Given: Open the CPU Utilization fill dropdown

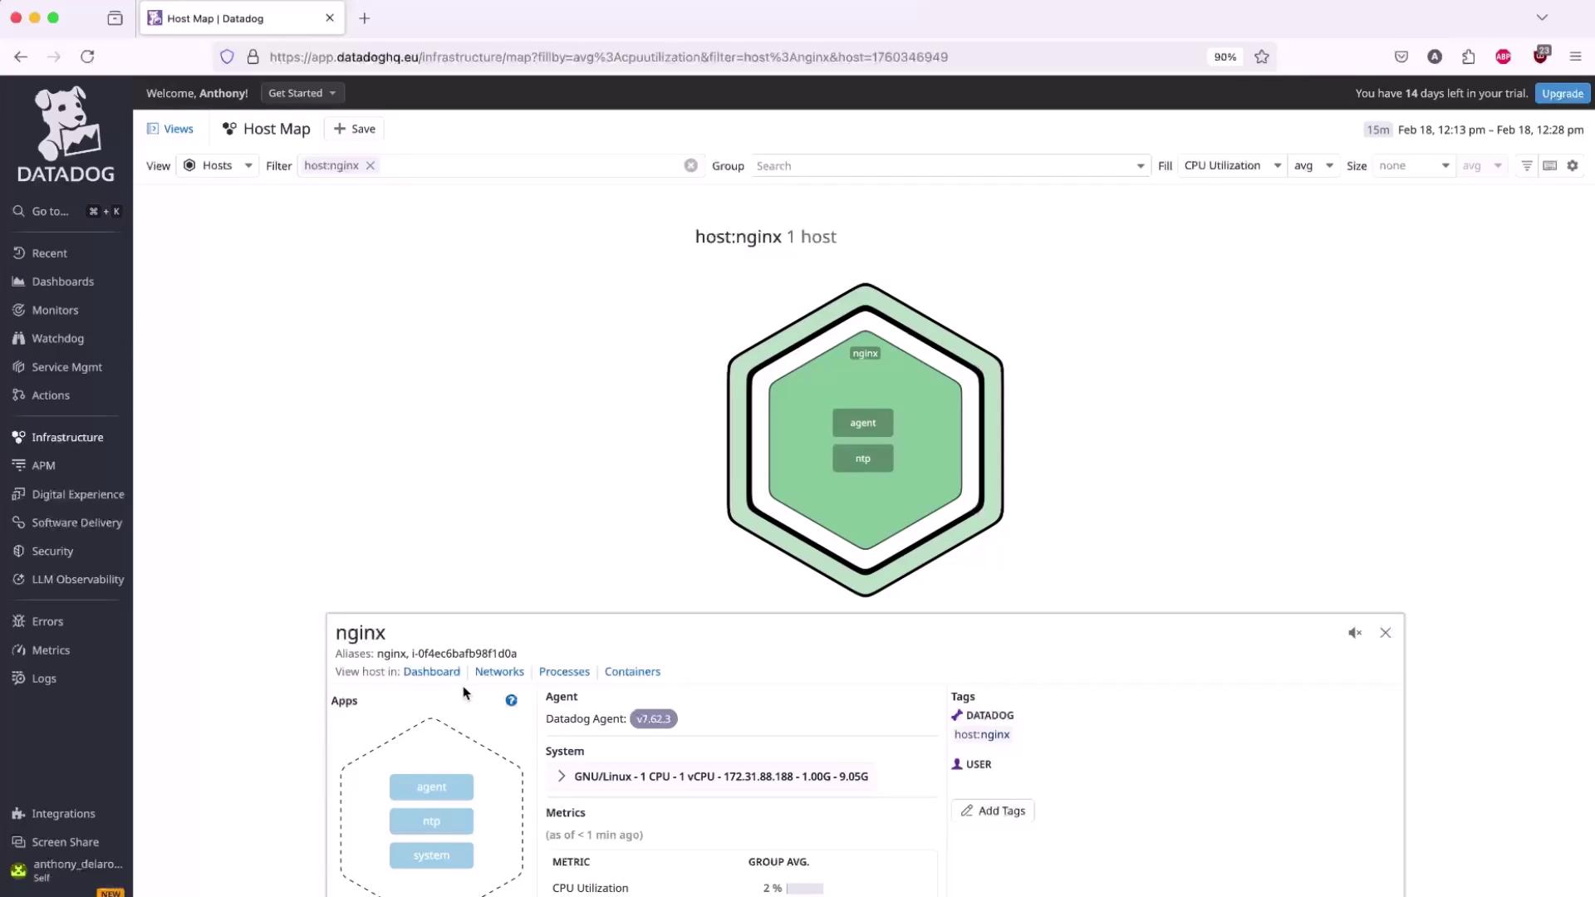Looking at the screenshot, I should point(1232,165).
